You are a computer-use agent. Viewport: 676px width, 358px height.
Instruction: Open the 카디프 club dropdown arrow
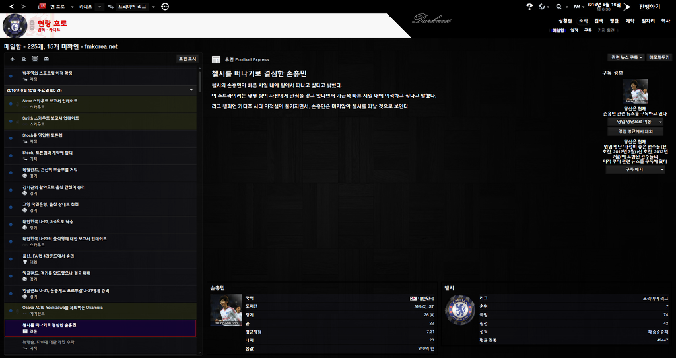100,7
